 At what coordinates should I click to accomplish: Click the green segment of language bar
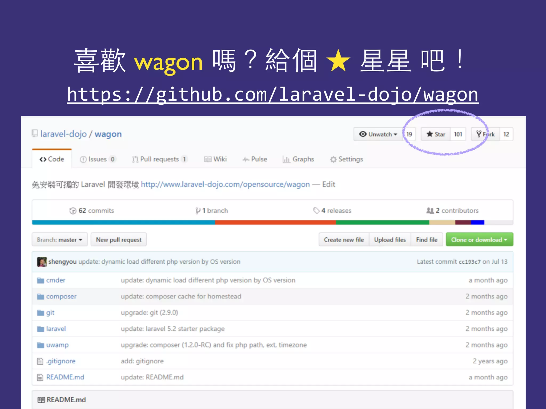tap(383, 223)
